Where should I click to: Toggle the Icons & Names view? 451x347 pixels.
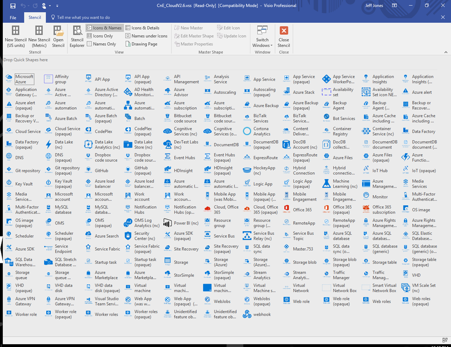(104, 28)
